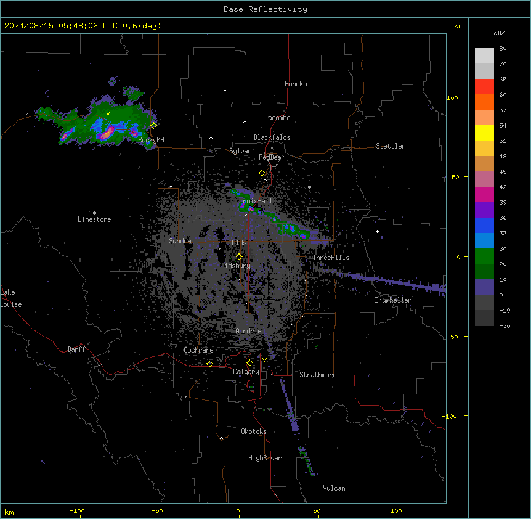Click the Olds town label
This screenshot has width=531, height=519.
coord(239,243)
